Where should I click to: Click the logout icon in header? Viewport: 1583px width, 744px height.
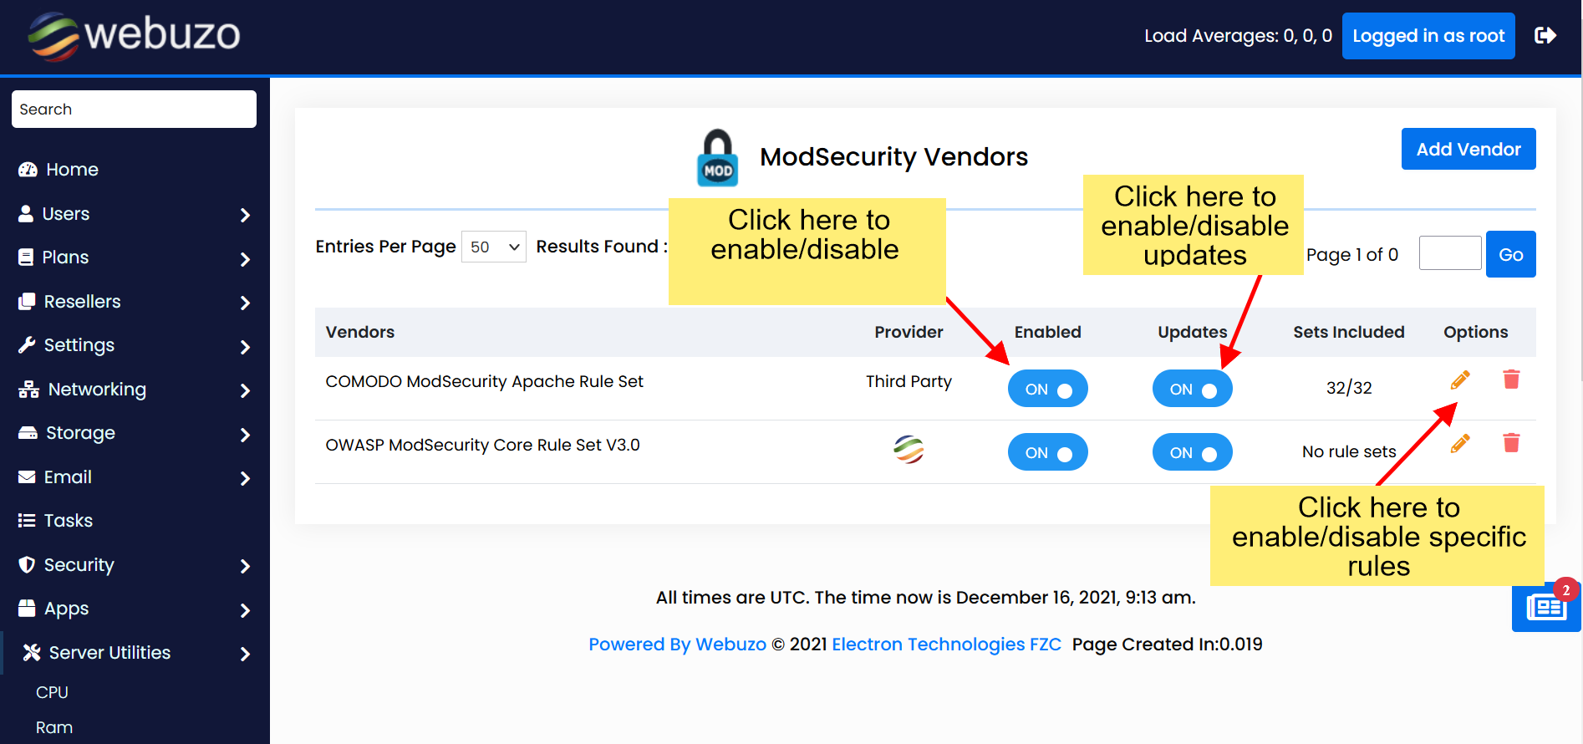(x=1545, y=35)
